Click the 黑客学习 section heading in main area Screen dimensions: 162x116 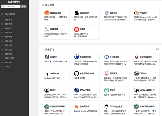[x=50, y=49]
